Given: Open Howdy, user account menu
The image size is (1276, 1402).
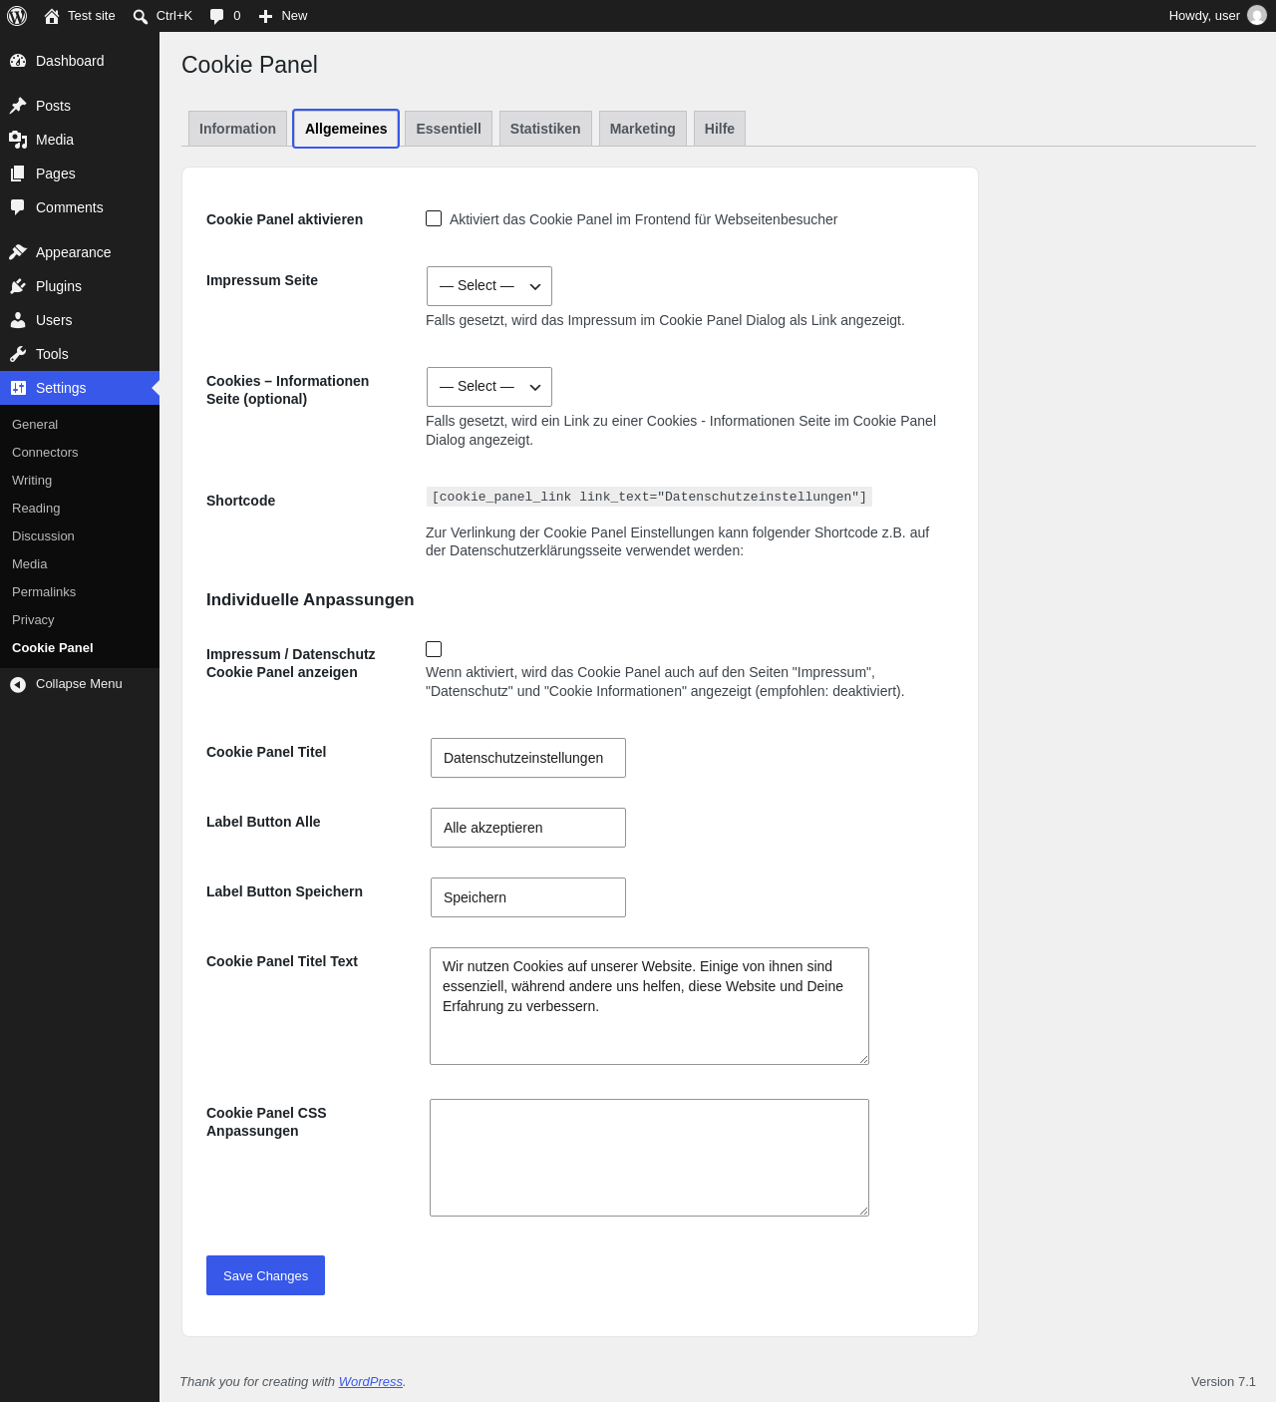Looking at the screenshot, I should [1217, 16].
